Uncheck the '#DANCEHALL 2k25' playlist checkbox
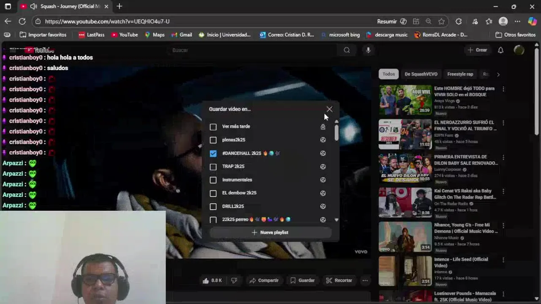 coord(213,153)
